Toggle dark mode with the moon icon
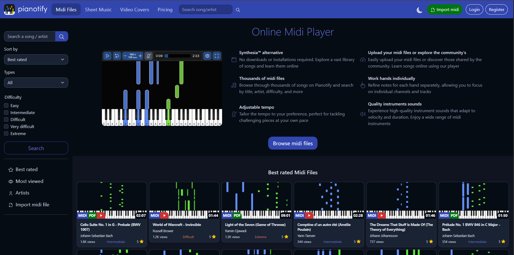The image size is (514, 255). (419, 10)
